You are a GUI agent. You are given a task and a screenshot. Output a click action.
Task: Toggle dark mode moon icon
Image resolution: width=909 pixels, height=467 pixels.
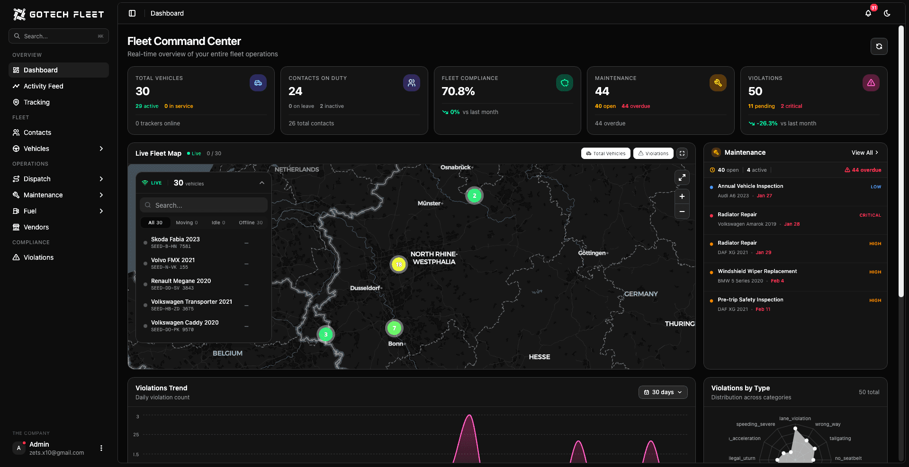[x=887, y=13]
